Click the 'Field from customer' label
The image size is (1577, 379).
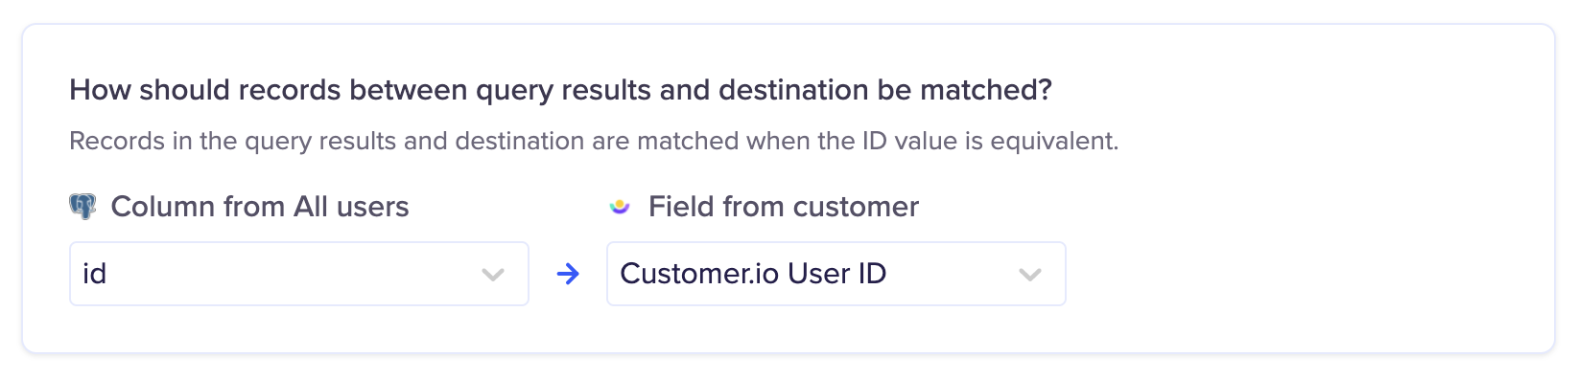click(784, 207)
